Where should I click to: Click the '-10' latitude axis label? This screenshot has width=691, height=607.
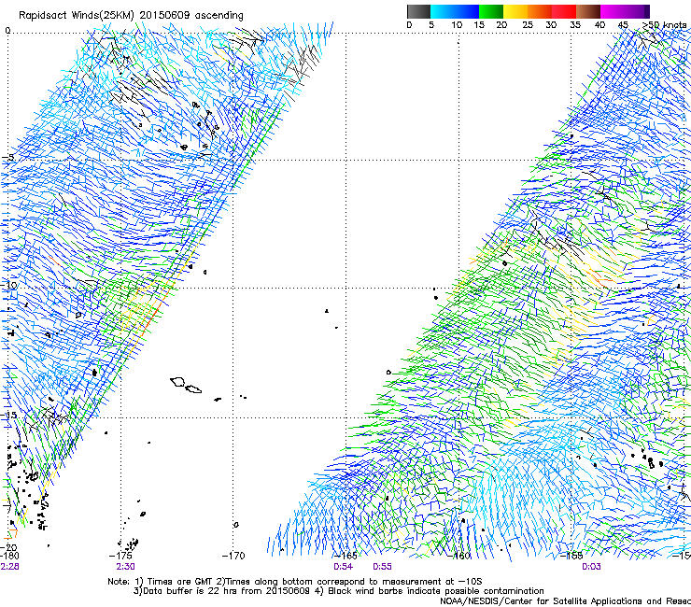[8, 285]
